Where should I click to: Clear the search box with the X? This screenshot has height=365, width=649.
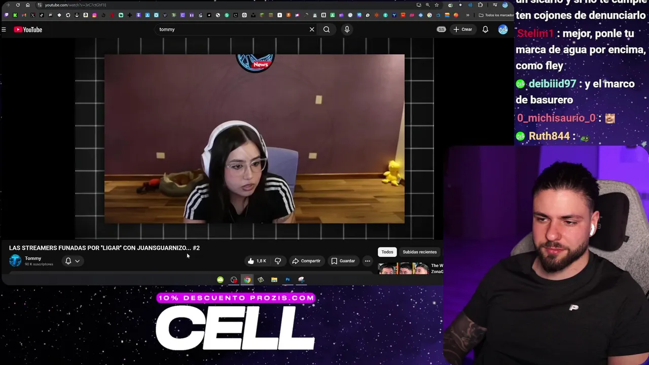tap(312, 29)
